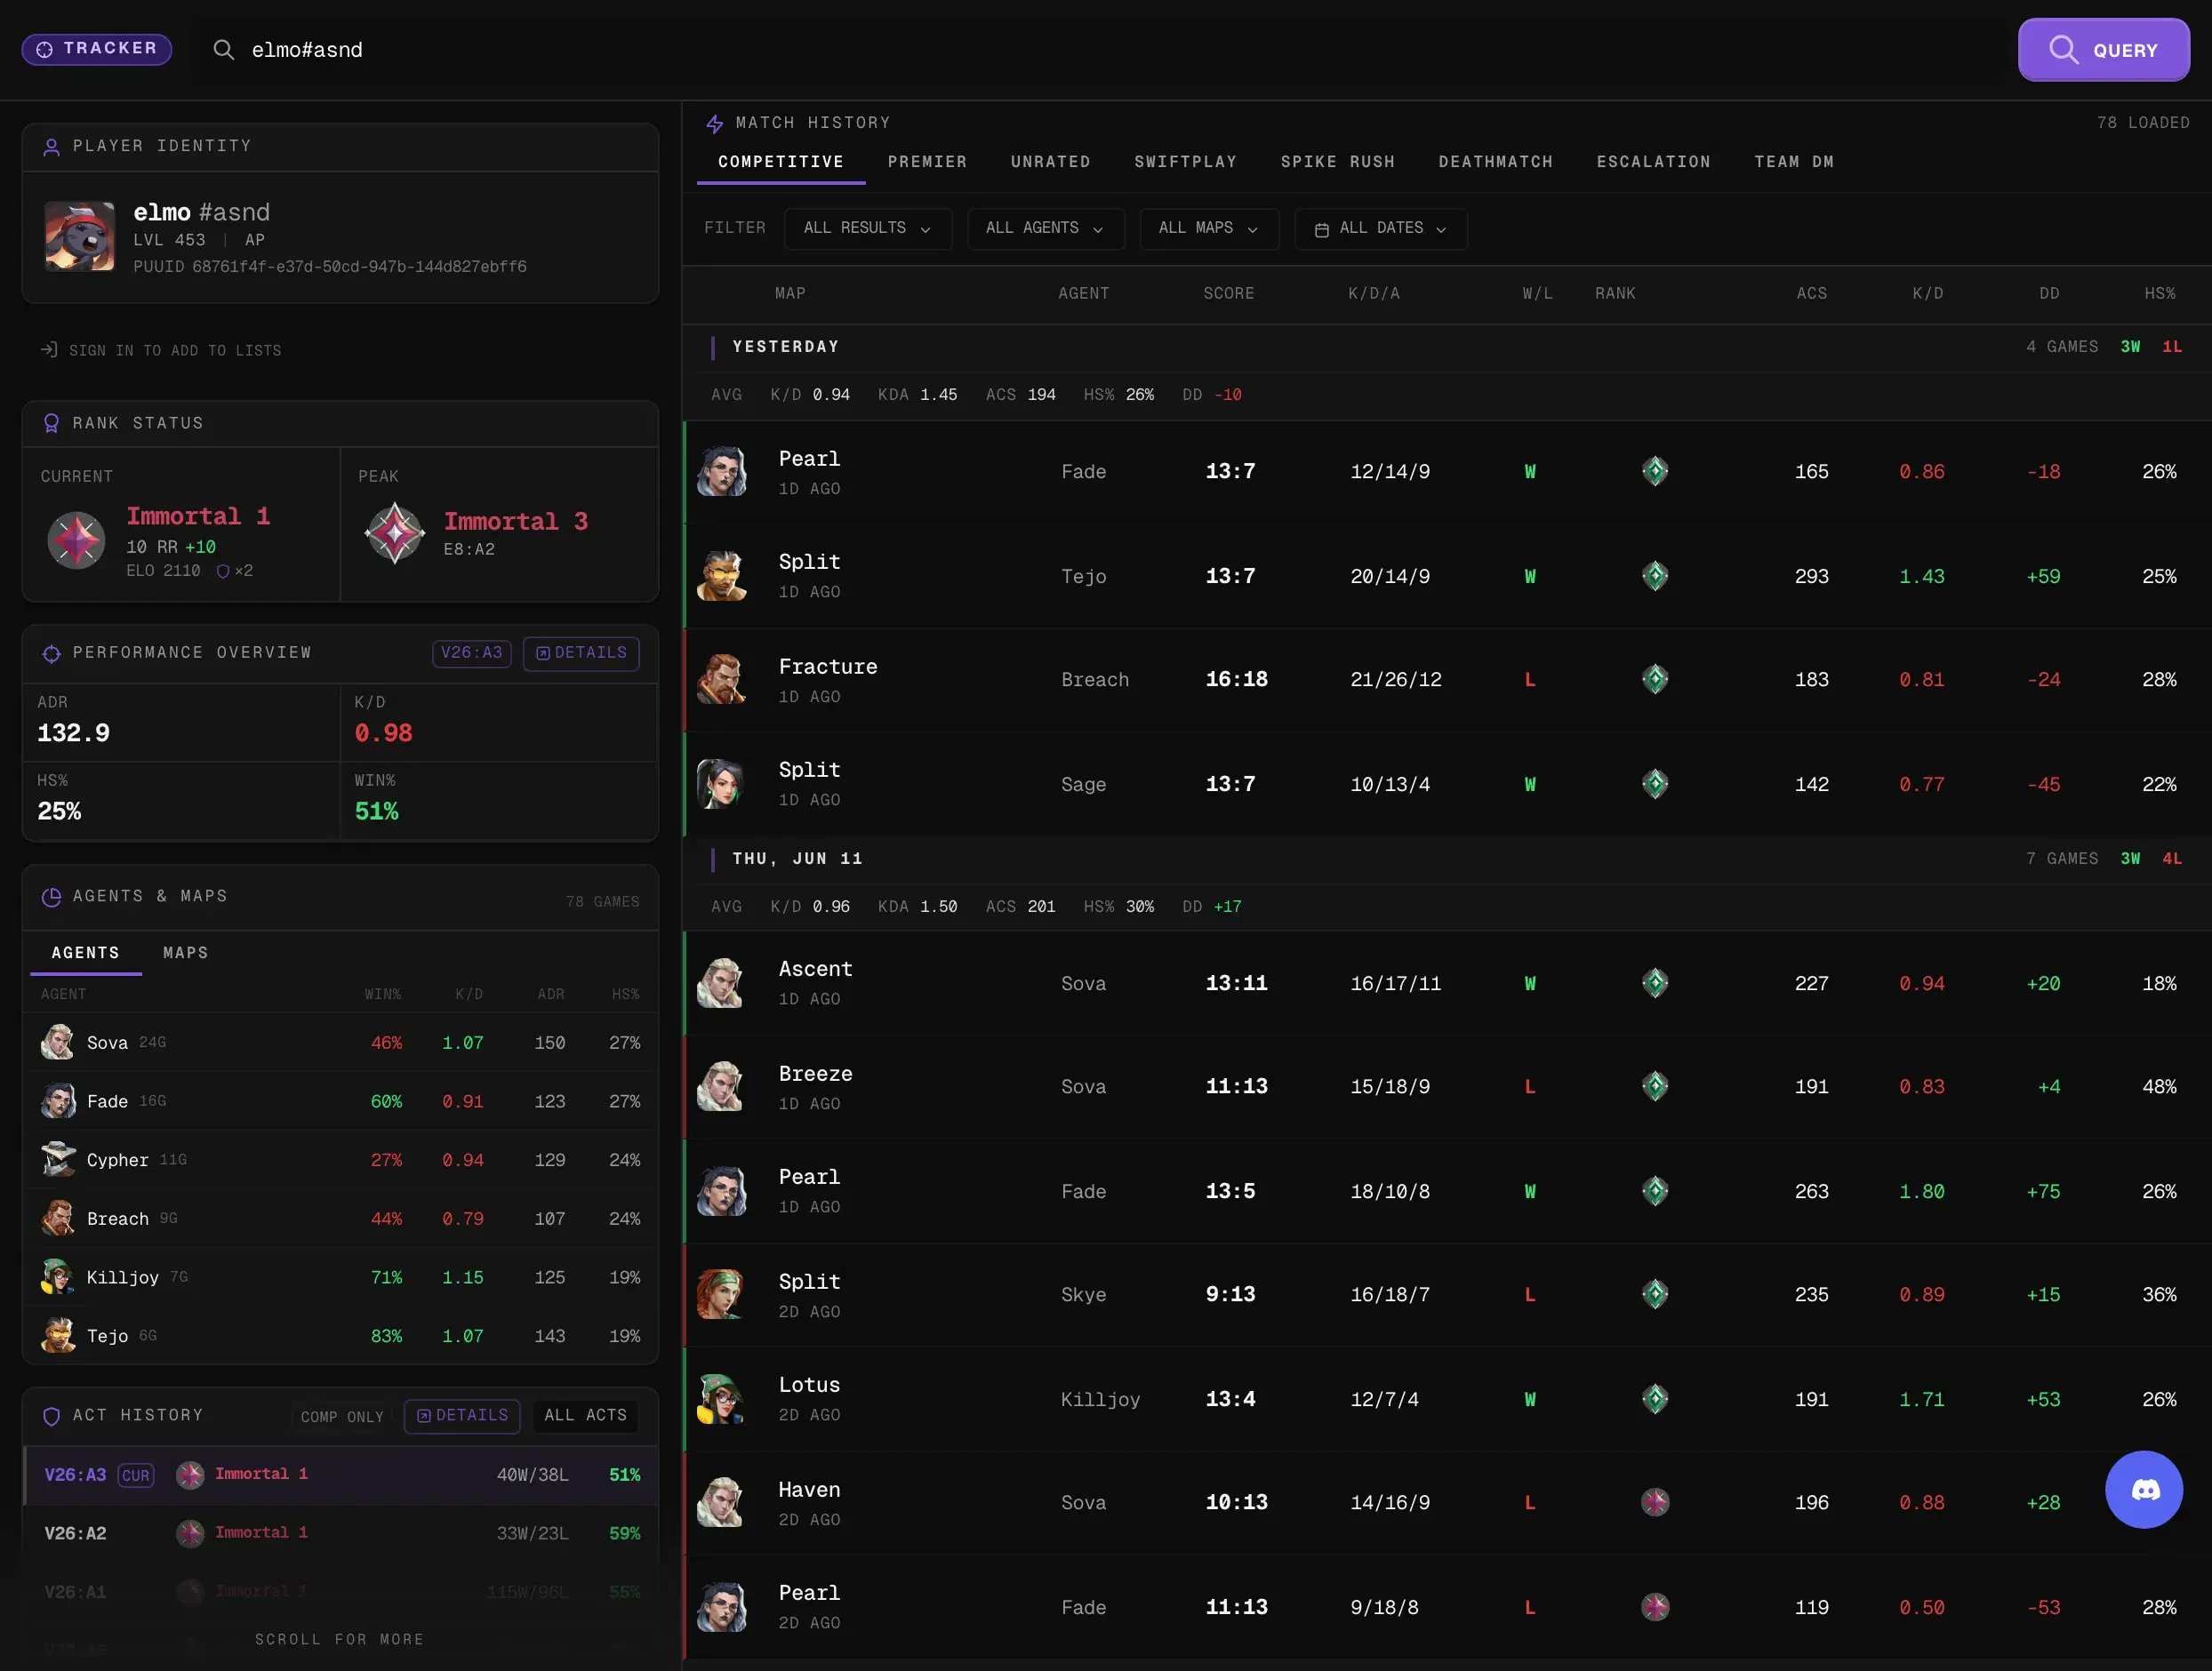
Task: Click the Sage portrait in Split match
Action: pos(721,784)
